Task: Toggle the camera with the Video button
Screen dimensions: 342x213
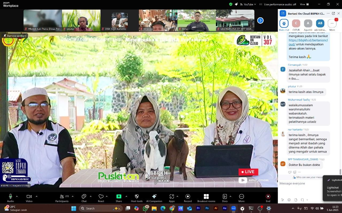Action: click(x=29, y=197)
